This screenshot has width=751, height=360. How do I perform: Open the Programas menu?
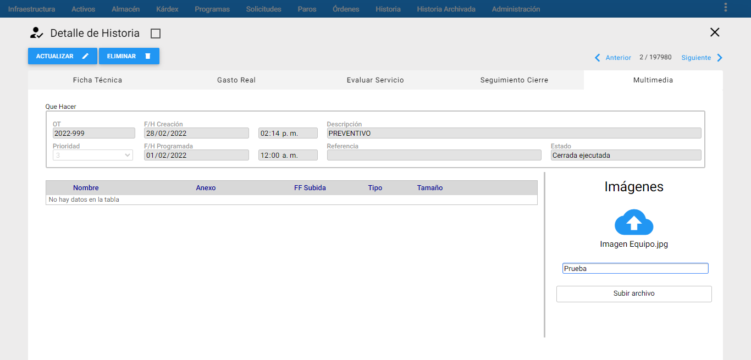pos(212,9)
